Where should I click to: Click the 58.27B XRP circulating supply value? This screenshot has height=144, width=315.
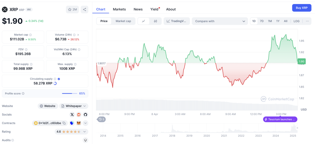tap(43, 83)
